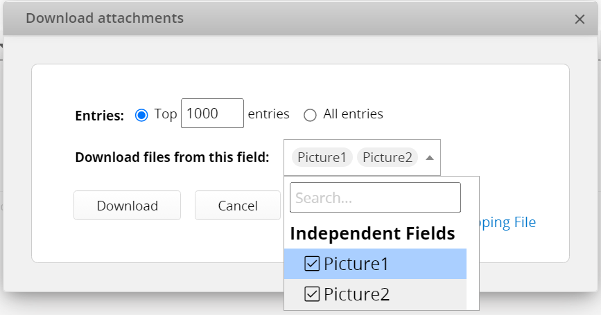The height and width of the screenshot is (315, 601).
Task: Check the Picture1 checkbox icon
Action: point(312,264)
